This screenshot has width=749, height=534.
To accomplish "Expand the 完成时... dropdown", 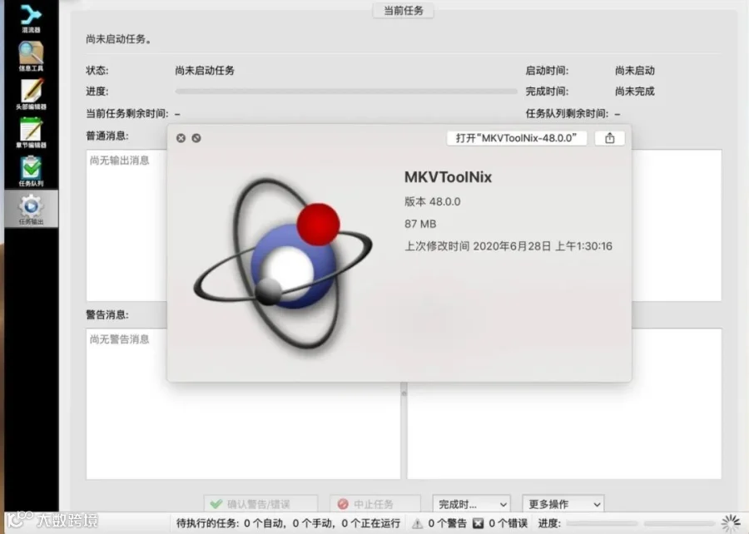I will (472, 504).
